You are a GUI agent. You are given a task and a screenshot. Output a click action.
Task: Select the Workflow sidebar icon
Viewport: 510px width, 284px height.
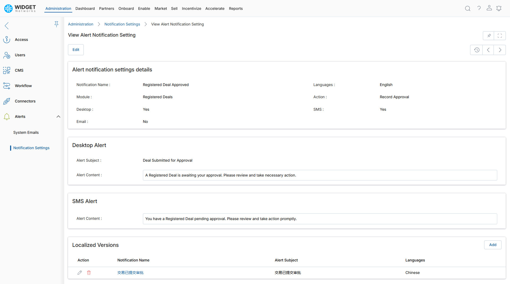coord(7,85)
